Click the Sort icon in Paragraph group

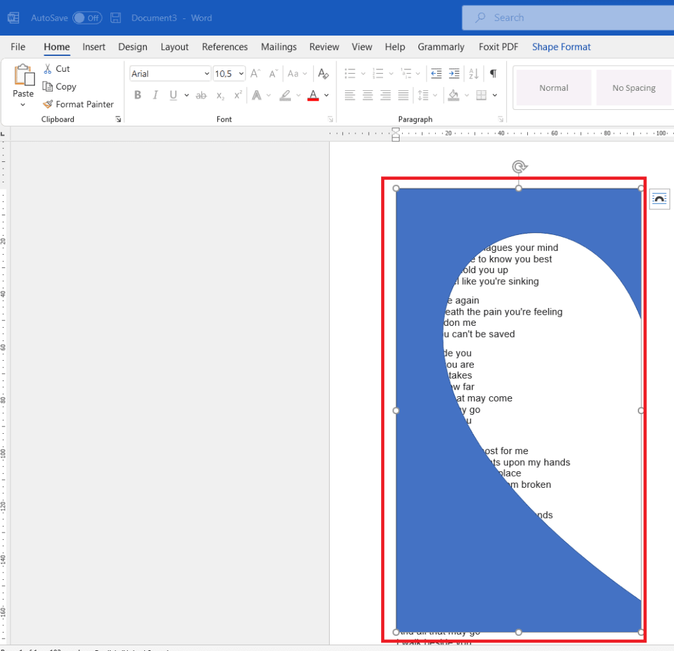[x=473, y=73]
